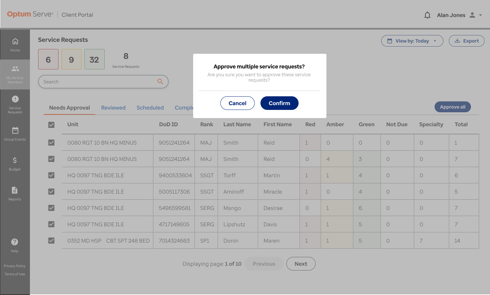
Task: Click DoD ID 5496599581 cell
Action: tap(175, 208)
